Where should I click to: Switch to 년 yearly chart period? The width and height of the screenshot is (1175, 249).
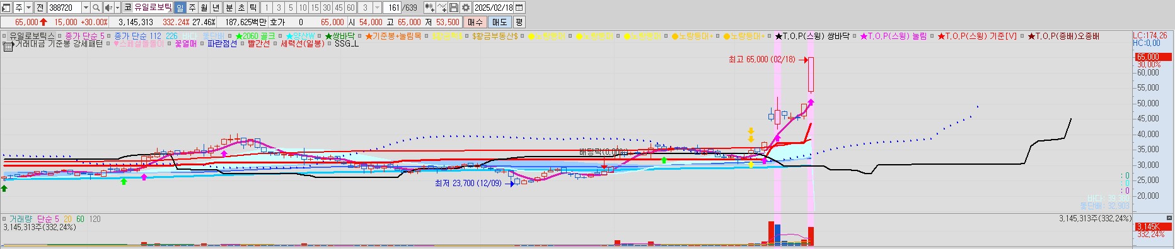click(x=216, y=8)
